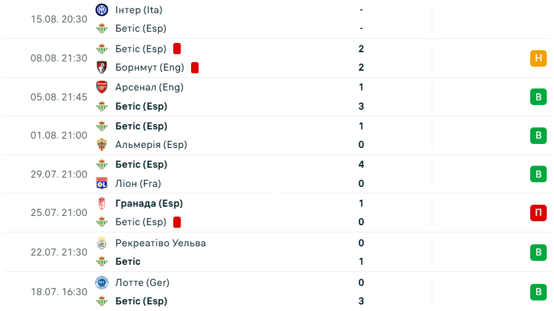The image size is (554, 311).
Task: Click the orange Н draw badge
Action: click(x=538, y=58)
